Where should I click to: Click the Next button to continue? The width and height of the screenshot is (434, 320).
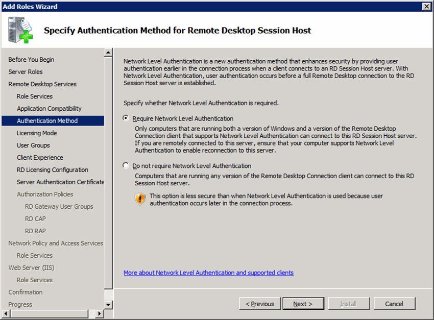(303, 303)
